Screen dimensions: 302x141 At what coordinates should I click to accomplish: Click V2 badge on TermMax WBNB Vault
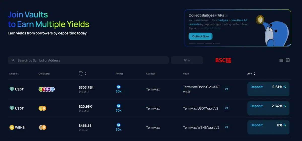226,127
